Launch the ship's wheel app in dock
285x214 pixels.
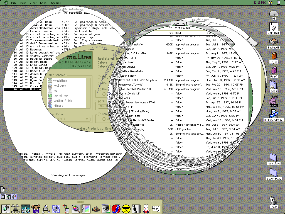[26, 209]
